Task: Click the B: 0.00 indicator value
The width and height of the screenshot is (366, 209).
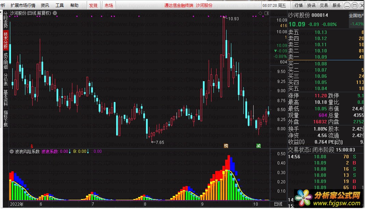Action: (x=80, y=151)
